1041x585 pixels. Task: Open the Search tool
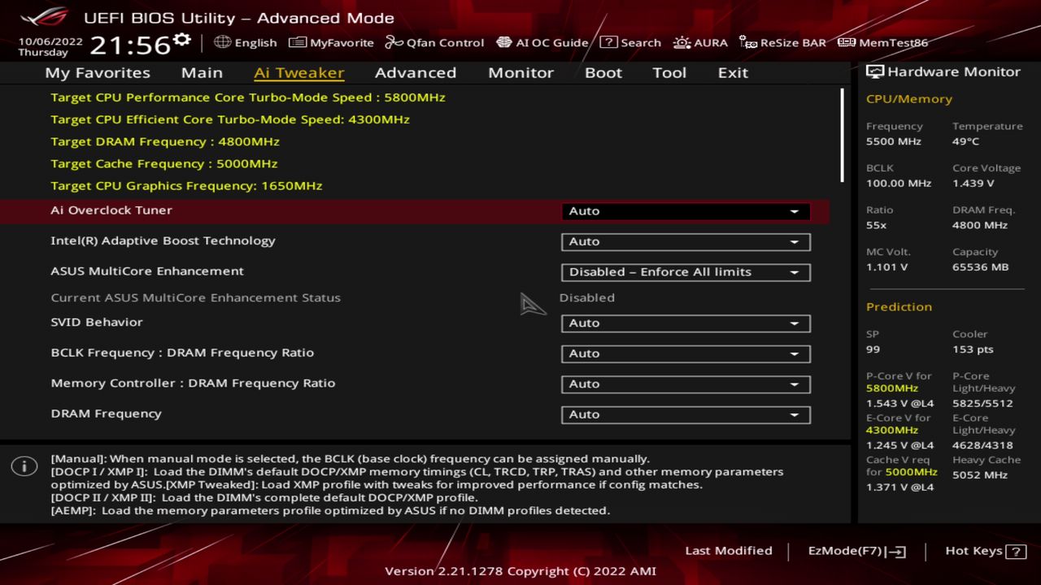[x=630, y=42]
